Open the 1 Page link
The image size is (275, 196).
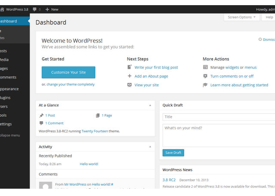tap(107, 115)
